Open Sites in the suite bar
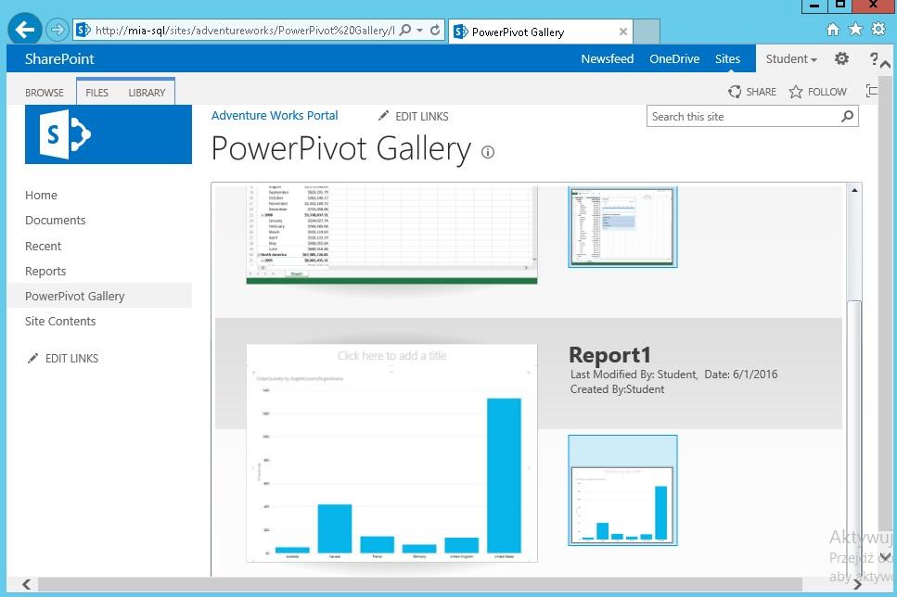 coord(727,59)
